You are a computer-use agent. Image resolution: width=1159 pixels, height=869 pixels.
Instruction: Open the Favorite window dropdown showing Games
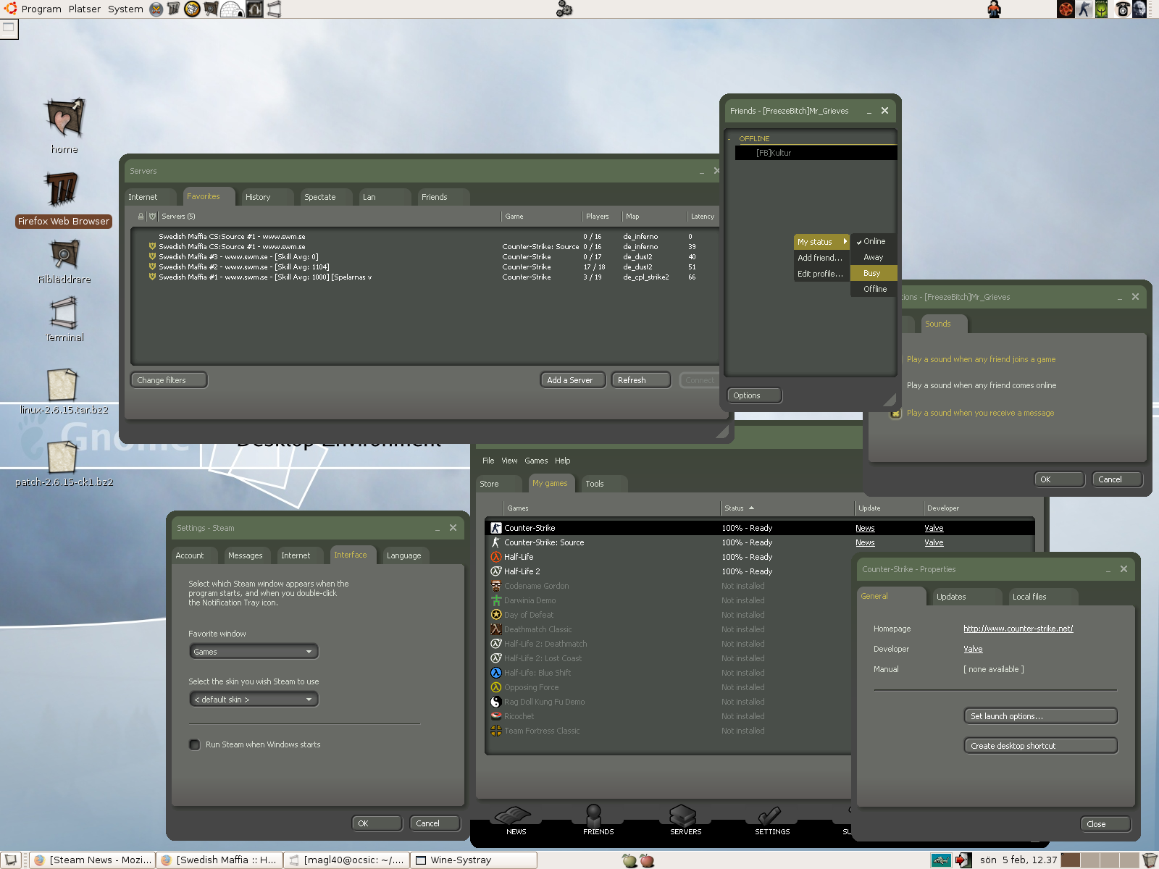coord(254,652)
